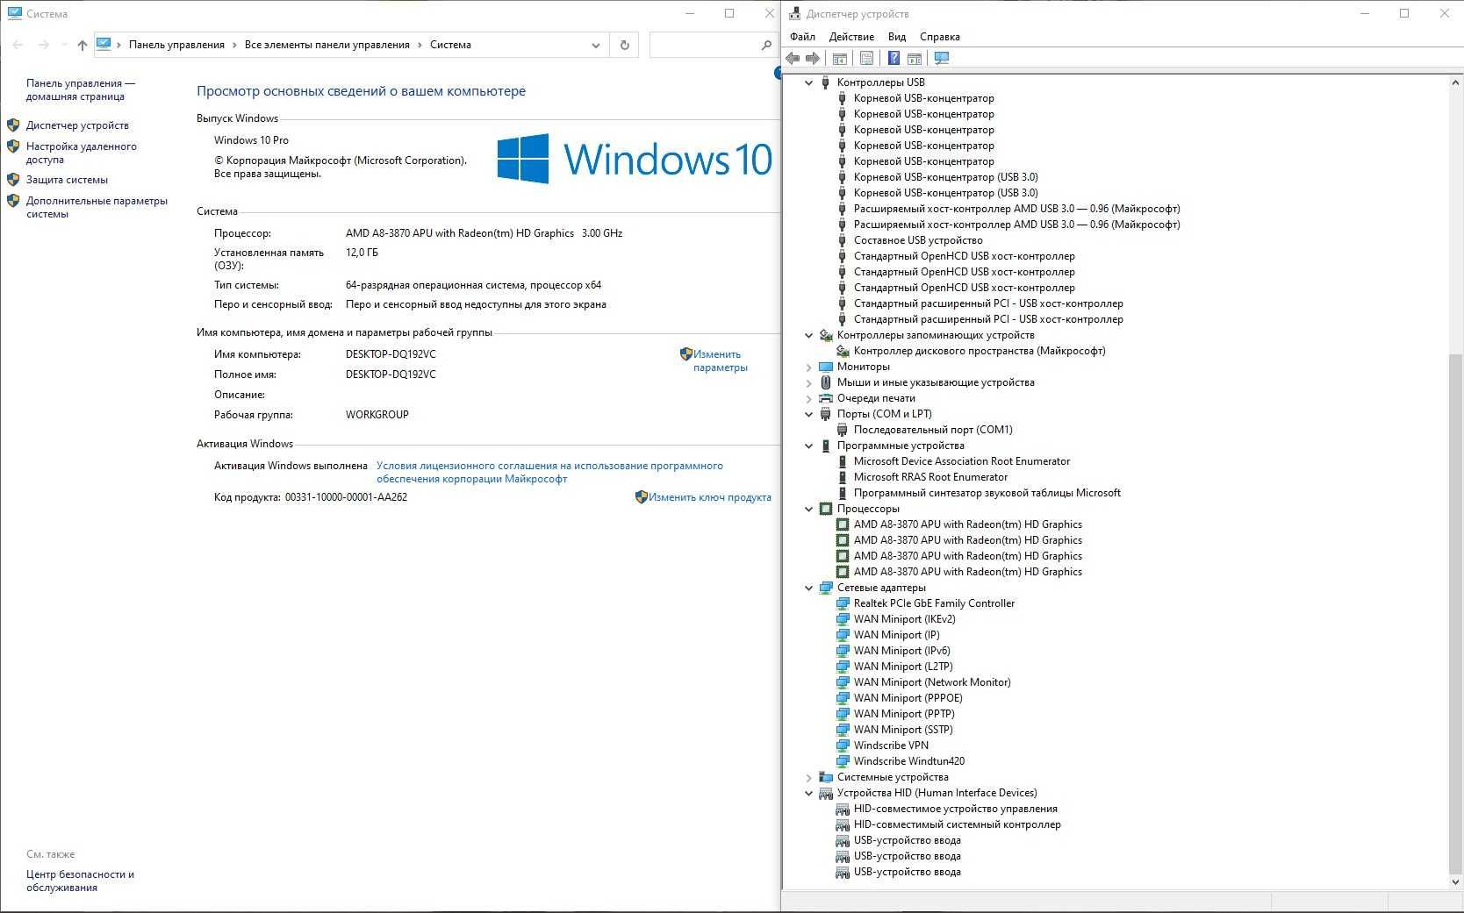Screen dimensions: 1464x913
Task: Select Последовательный порт (COM1) device
Action: (x=933, y=430)
